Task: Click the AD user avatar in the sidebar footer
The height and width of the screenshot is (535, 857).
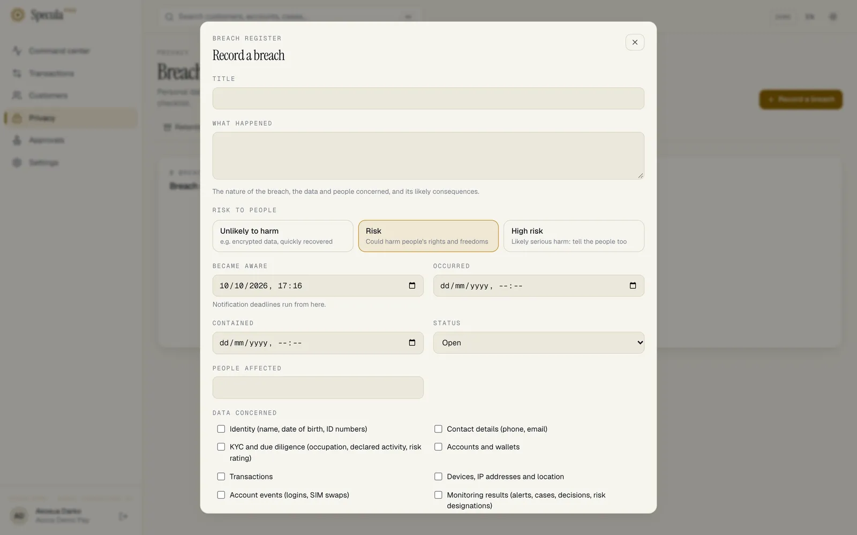Action: [19, 516]
